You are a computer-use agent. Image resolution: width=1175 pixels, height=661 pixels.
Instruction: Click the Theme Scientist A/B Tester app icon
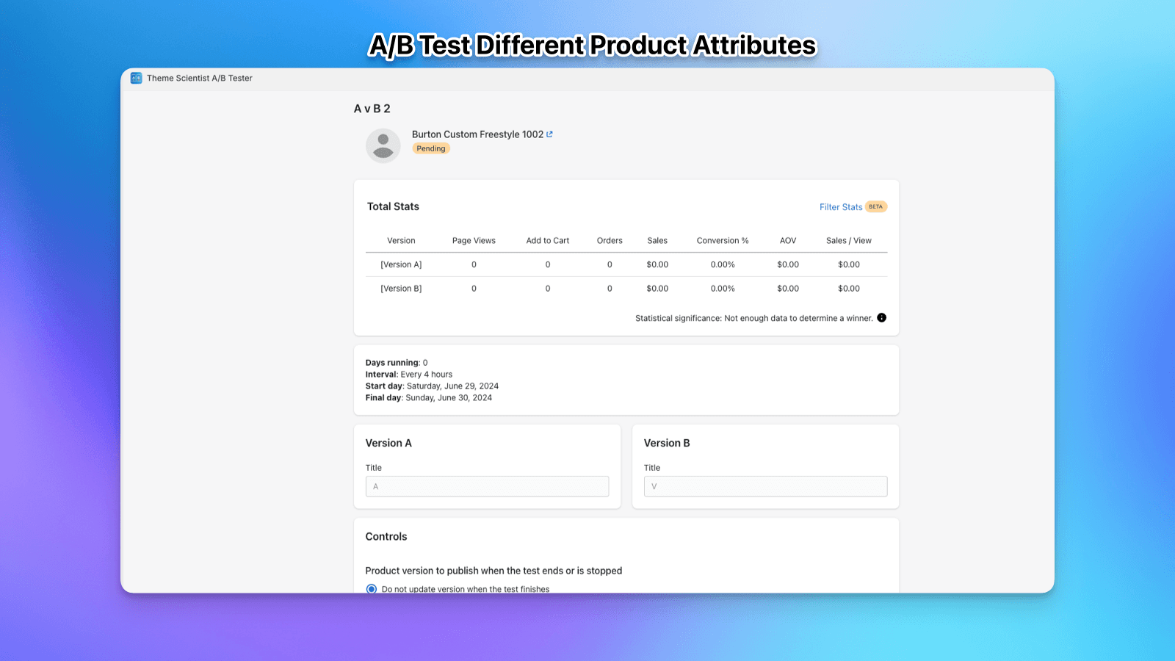136,78
